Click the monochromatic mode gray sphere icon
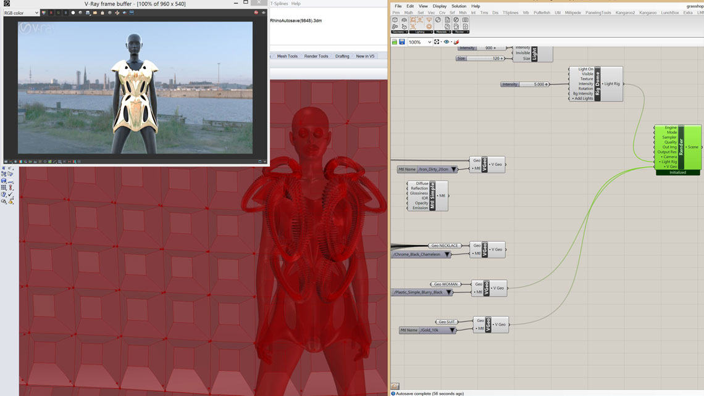Image resolution: width=704 pixels, height=396 pixels. coord(80,12)
